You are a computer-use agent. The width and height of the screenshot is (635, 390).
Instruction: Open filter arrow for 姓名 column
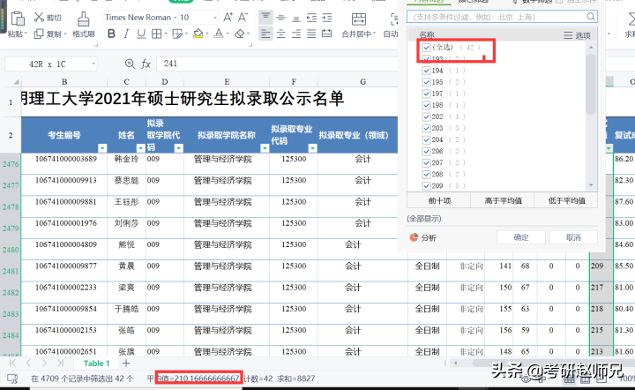140,148
